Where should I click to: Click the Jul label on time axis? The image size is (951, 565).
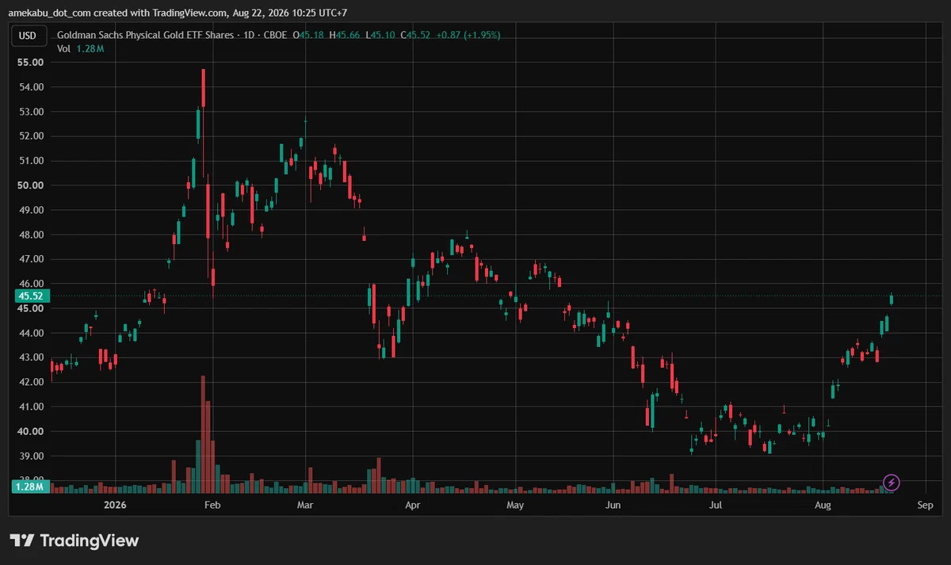click(x=716, y=505)
